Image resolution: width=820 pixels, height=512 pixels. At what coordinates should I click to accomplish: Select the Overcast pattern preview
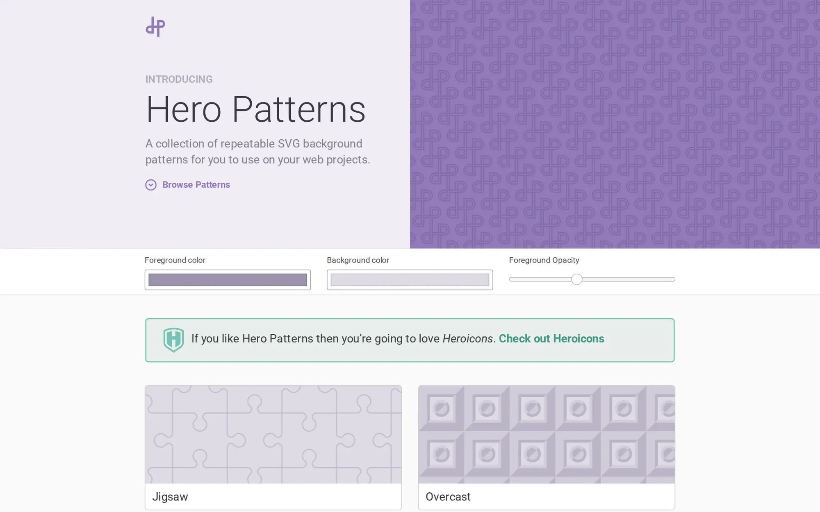pos(546,434)
